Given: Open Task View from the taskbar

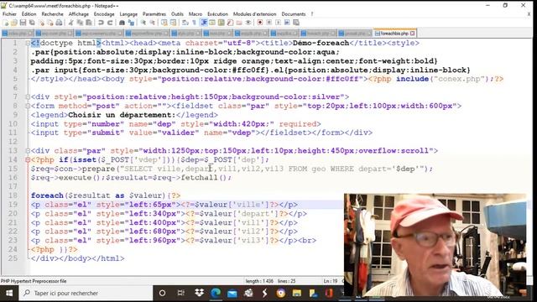Looking at the screenshot, I should coord(181,293).
